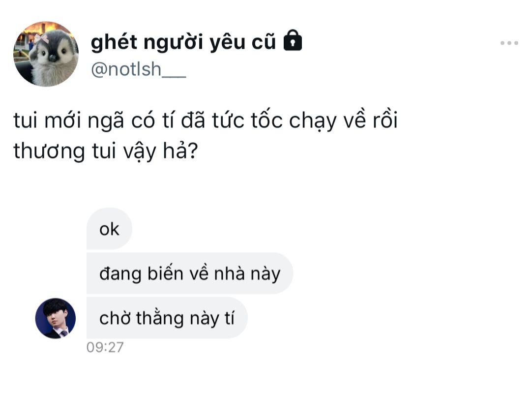Click the words "ghét người" in the display name
Image resolution: width=531 pixels, height=393 pixels.
coord(147,43)
